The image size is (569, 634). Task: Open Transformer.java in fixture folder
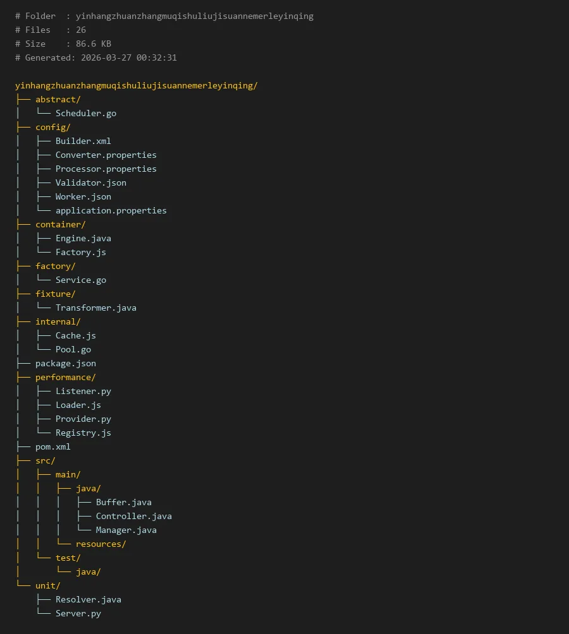pos(95,308)
